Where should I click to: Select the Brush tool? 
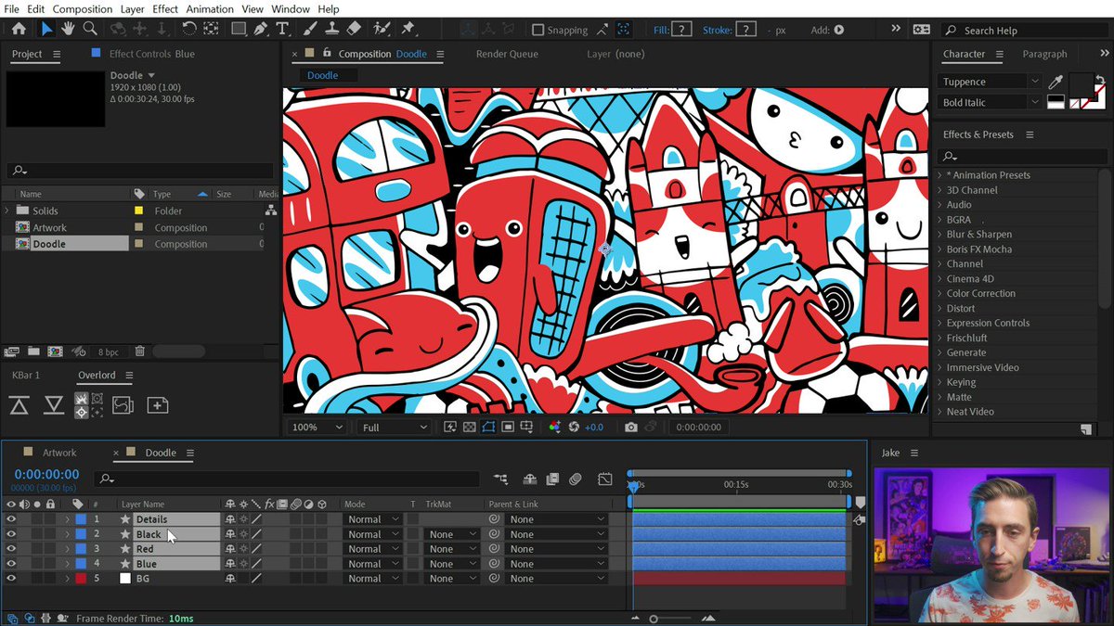point(309,29)
